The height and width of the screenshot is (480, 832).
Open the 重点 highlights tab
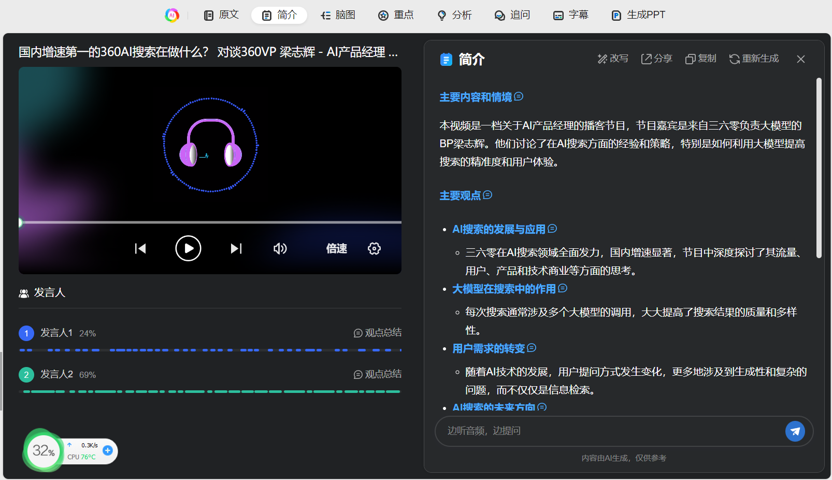[396, 15]
